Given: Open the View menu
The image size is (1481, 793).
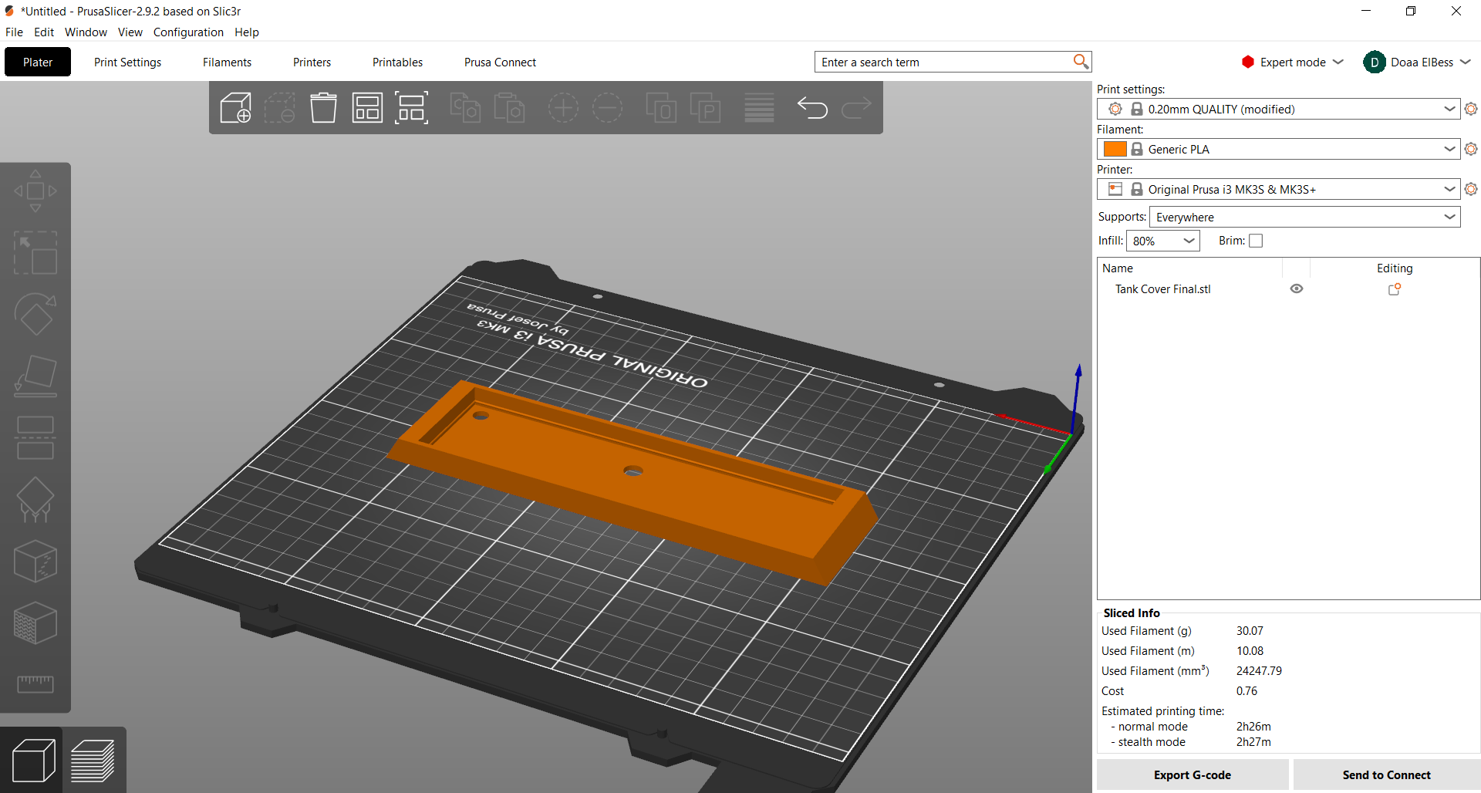Looking at the screenshot, I should pyautogui.click(x=130, y=32).
